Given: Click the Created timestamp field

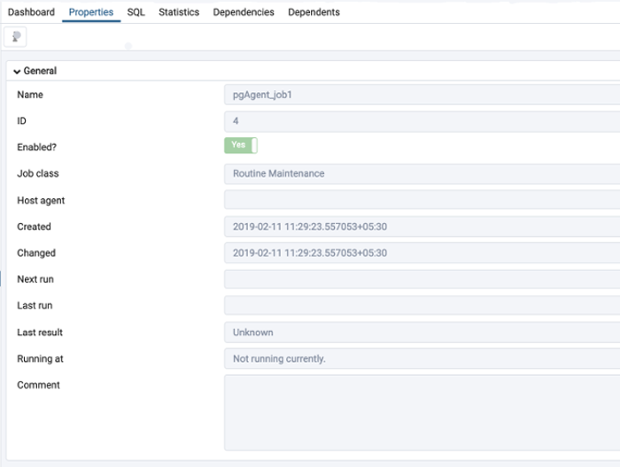Looking at the screenshot, I should point(422,227).
